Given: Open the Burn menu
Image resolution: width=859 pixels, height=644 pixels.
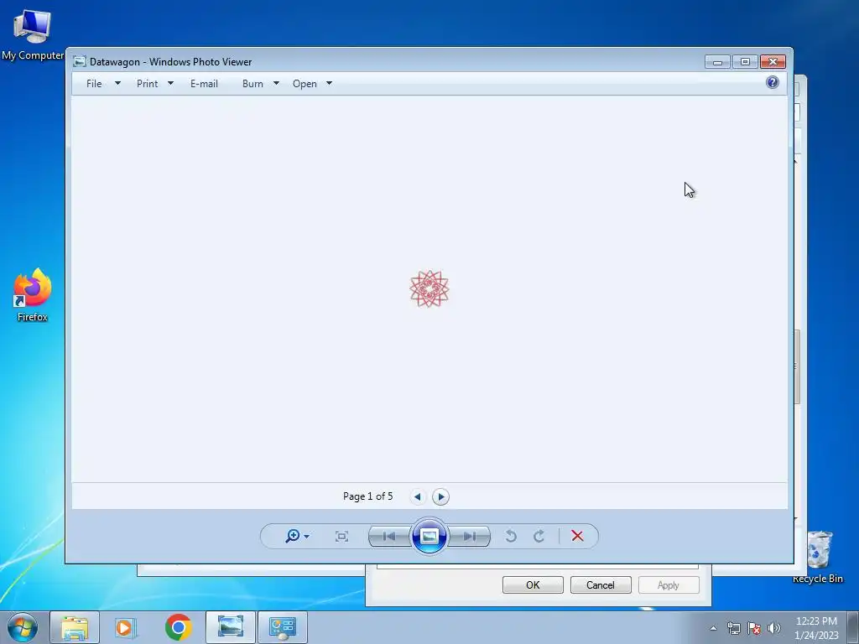Looking at the screenshot, I should pos(252,84).
